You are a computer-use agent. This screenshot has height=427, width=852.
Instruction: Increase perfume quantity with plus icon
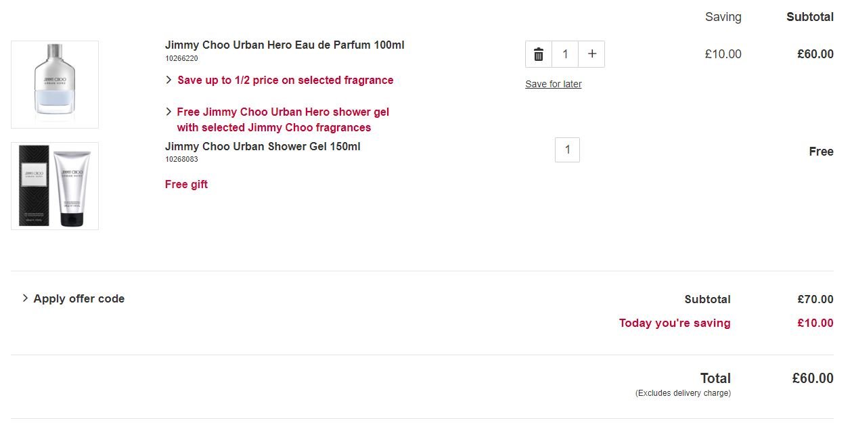pyautogui.click(x=591, y=54)
